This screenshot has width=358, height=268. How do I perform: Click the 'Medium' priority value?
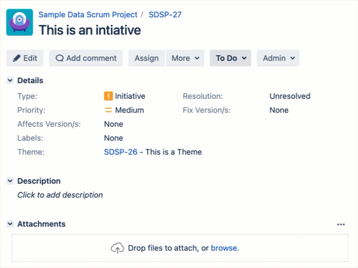click(x=129, y=110)
